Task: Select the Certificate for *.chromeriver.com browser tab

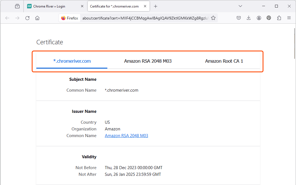Action: pos(119,6)
